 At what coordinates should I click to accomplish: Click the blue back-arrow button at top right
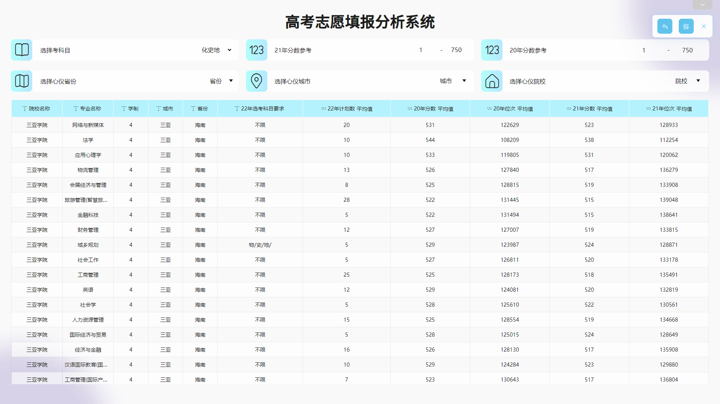tap(665, 26)
